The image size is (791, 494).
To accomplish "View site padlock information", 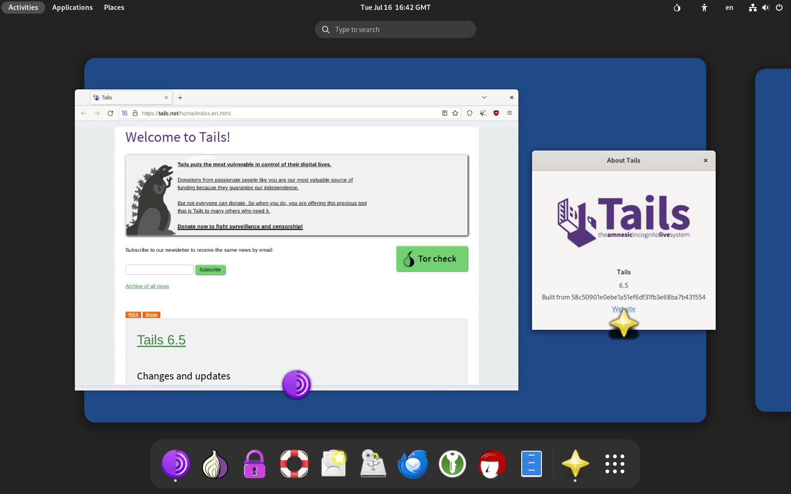I will (x=135, y=113).
